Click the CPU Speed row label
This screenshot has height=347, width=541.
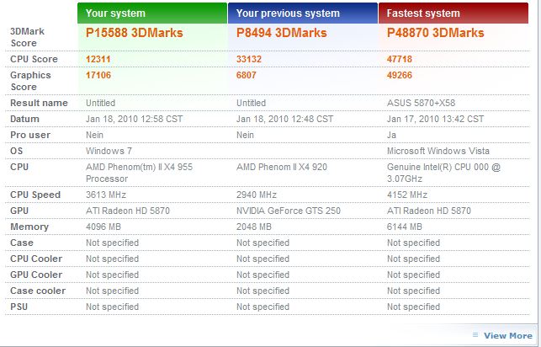(35, 195)
